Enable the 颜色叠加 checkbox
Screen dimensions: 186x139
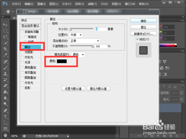[x=22, y=67]
